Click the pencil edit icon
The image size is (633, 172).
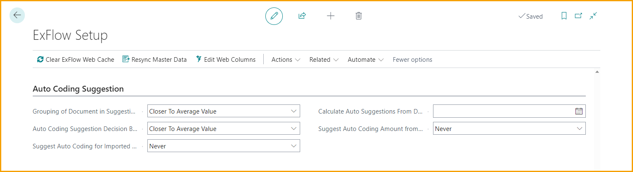274,16
